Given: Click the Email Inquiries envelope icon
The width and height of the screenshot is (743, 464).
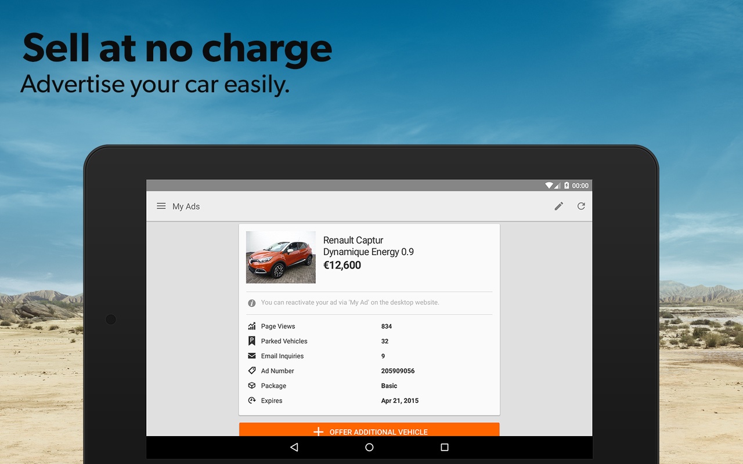Looking at the screenshot, I should [252, 356].
